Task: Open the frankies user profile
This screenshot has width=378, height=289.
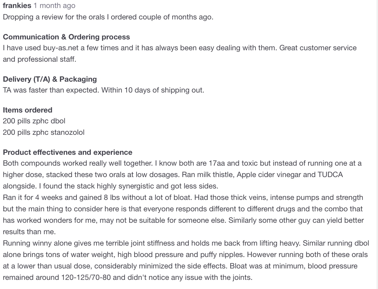Action: 17,5
